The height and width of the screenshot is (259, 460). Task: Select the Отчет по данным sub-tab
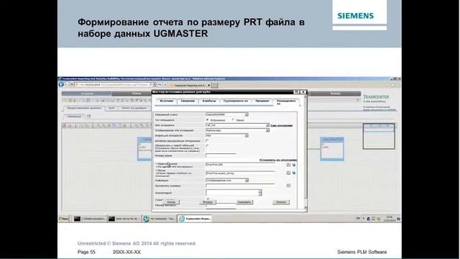pos(134,108)
